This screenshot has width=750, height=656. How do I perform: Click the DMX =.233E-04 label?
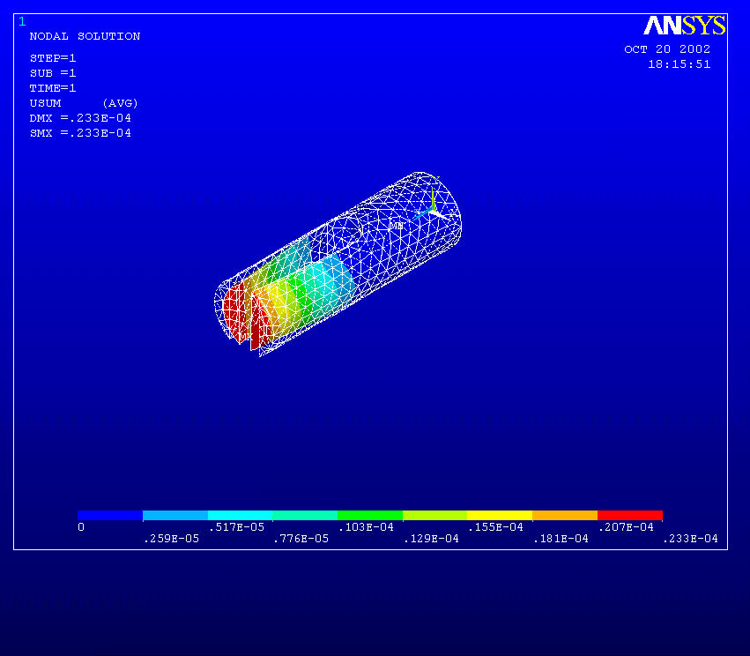coord(80,118)
